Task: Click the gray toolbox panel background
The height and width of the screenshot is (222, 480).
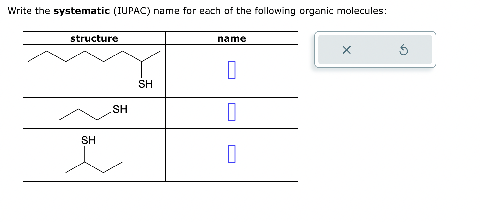Action: click(x=375, y=50)
